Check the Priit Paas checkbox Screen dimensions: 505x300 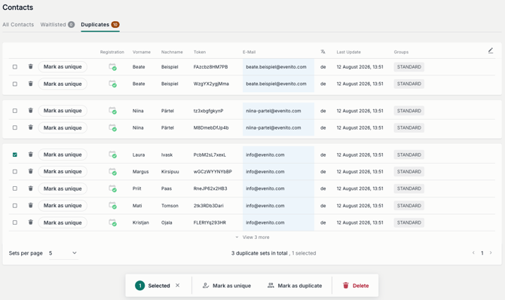coord(15,188)
